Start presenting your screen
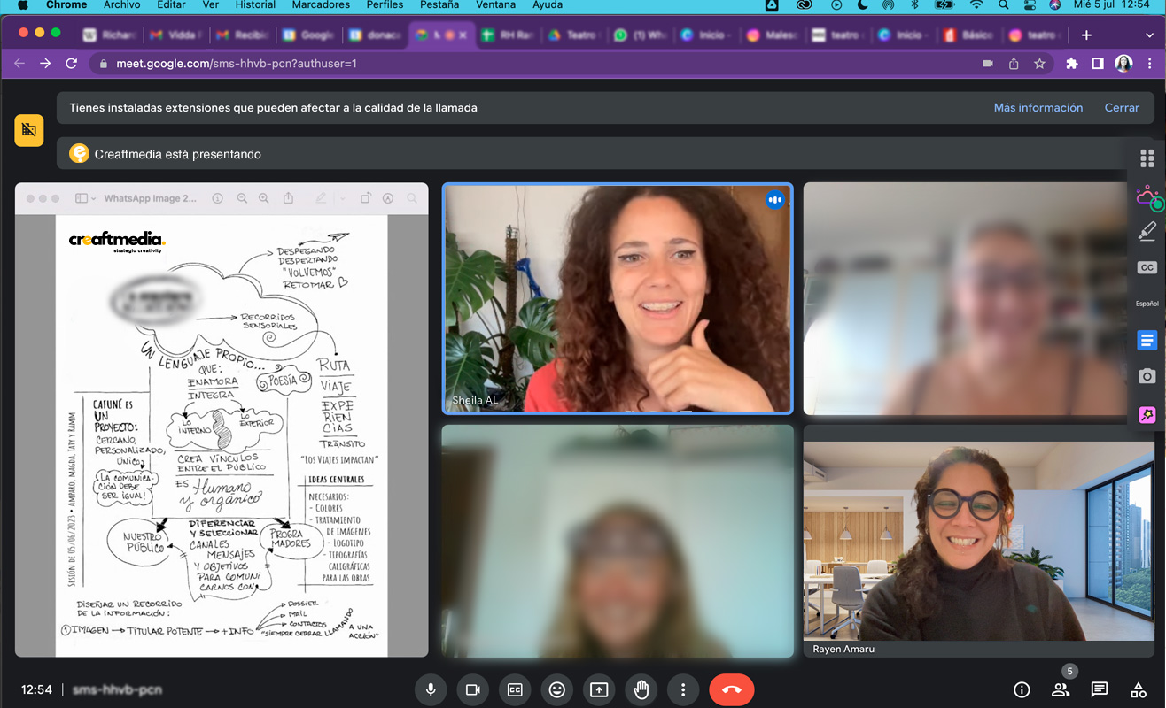 pyautogui.click(x=599, y=689)
